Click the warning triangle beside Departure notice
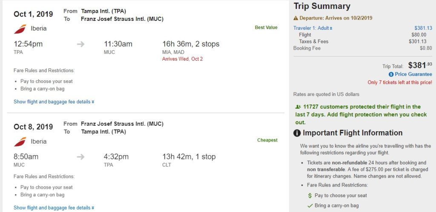Screen dimensions: 436x212 click(x=296, y=18)
